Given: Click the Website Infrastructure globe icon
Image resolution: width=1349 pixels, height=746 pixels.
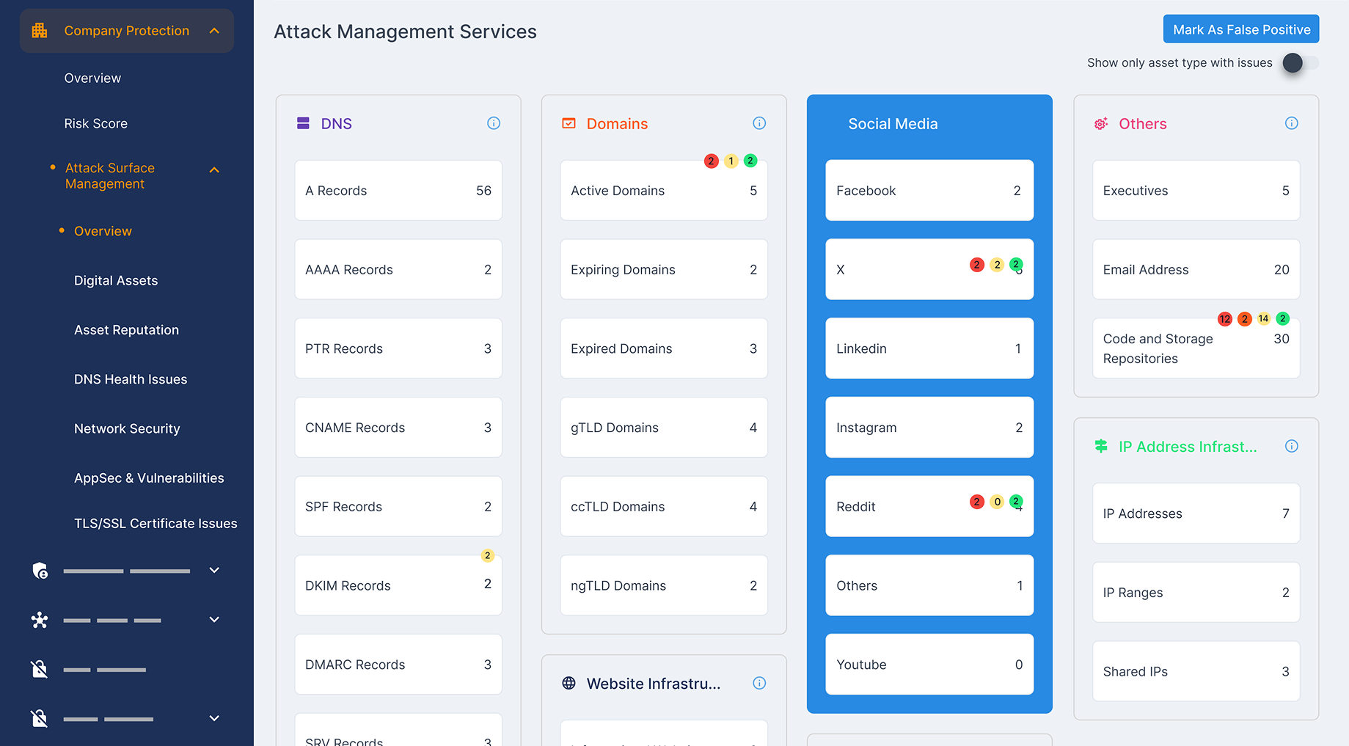Looking at the screenshot, I should [569, 683].
